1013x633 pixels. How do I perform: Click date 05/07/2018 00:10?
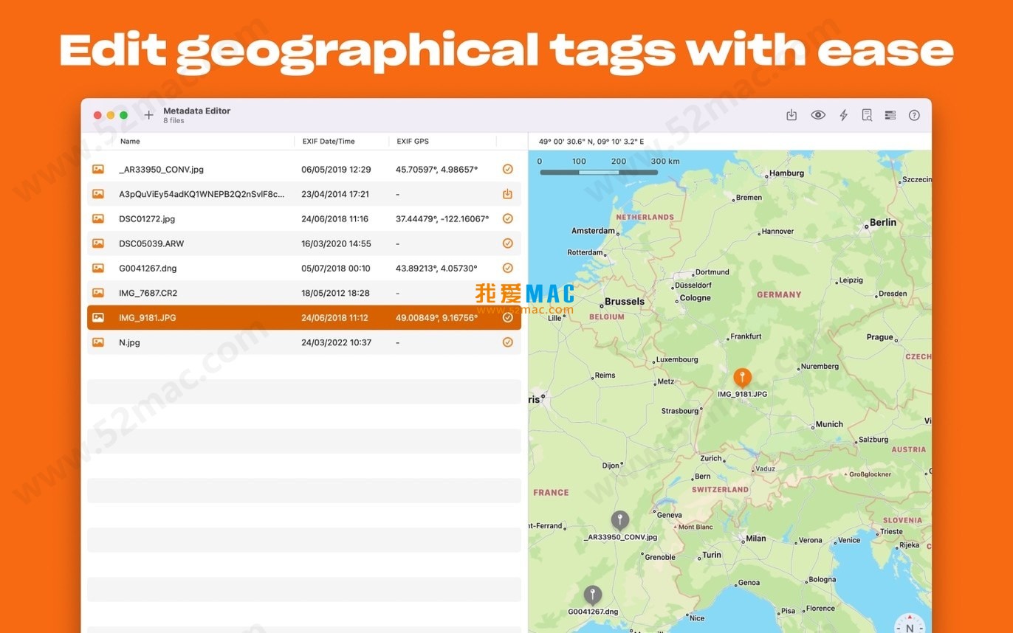[x=336, y=268]
